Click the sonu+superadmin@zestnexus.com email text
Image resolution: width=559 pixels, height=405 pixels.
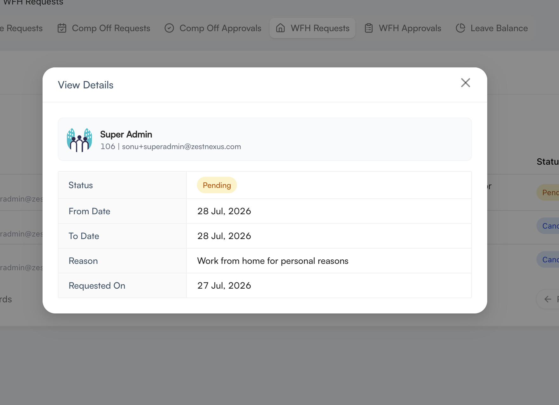pos(181,147)
